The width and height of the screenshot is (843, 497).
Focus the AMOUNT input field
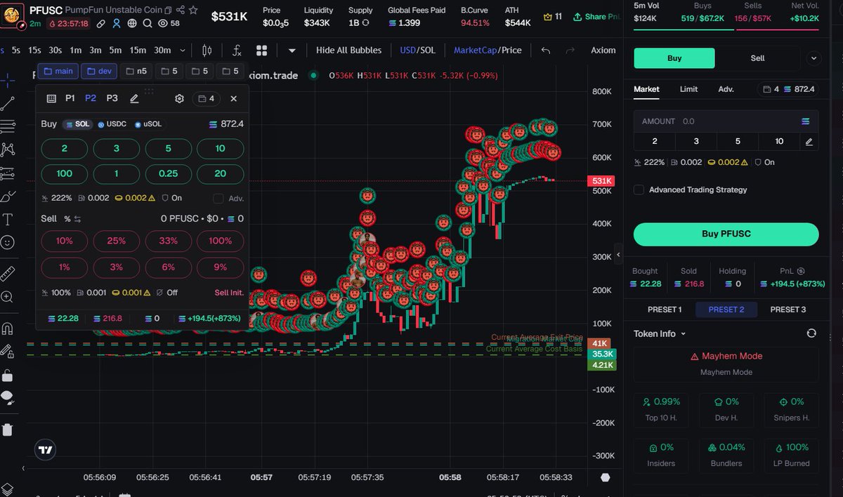tap(726, 121)
